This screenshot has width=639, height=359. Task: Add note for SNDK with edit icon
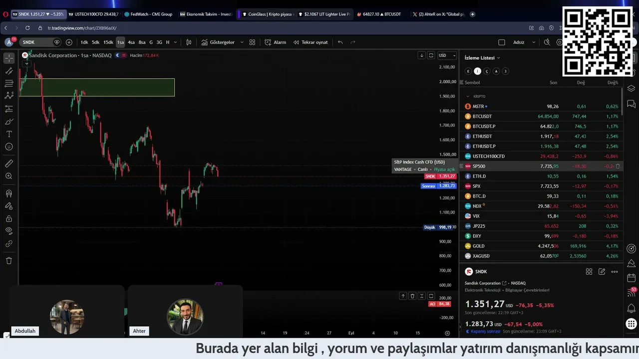(602, 272)
